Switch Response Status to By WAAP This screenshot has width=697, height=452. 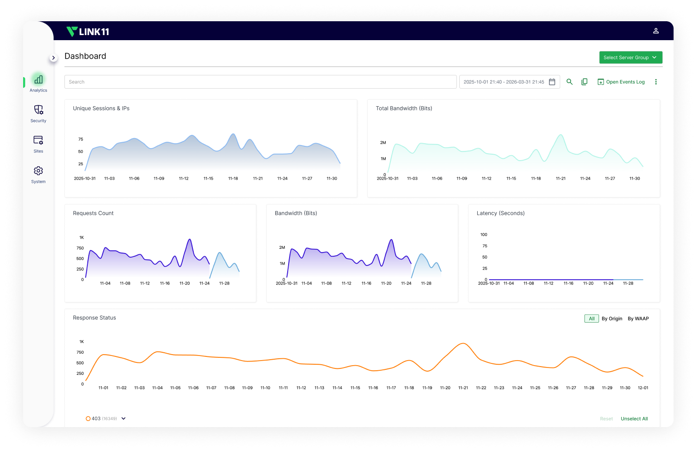(638, 319)
